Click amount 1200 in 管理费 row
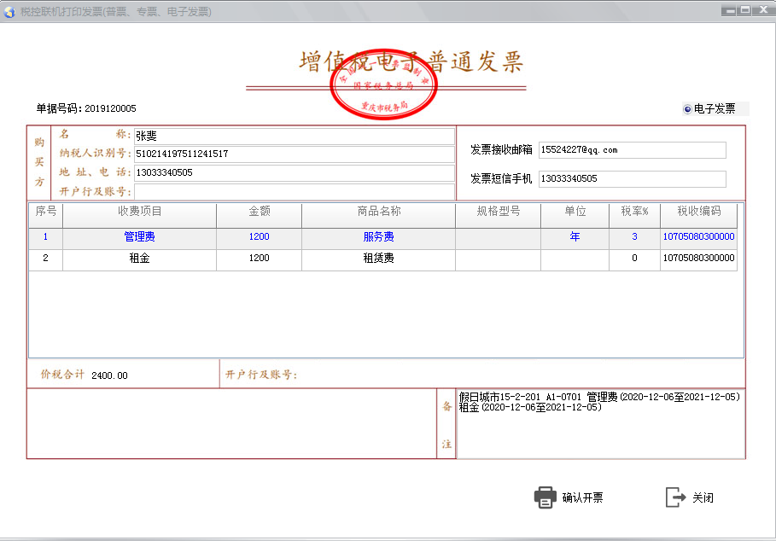 coord(259,237)
